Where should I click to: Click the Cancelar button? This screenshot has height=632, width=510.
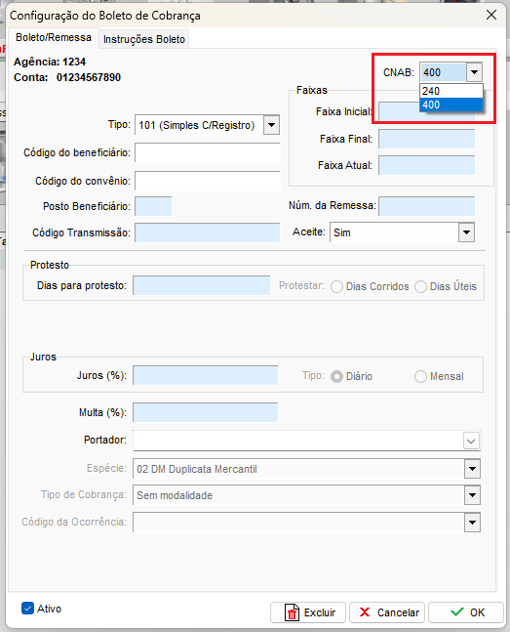[x=388, y=612]
